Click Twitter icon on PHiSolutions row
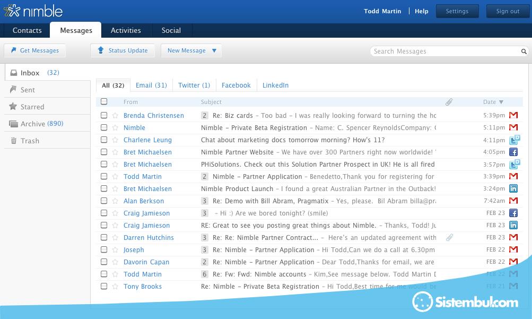This screenshot has height=319, width=532. [514, 164]
